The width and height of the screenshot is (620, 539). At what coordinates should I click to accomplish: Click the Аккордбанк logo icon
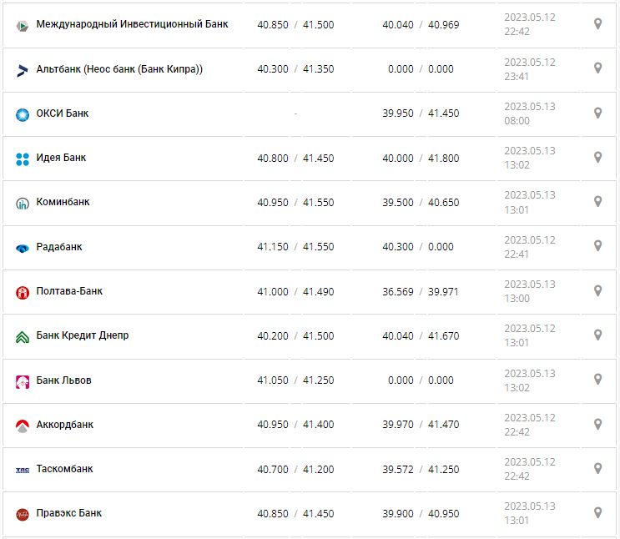tap(23, 426)
